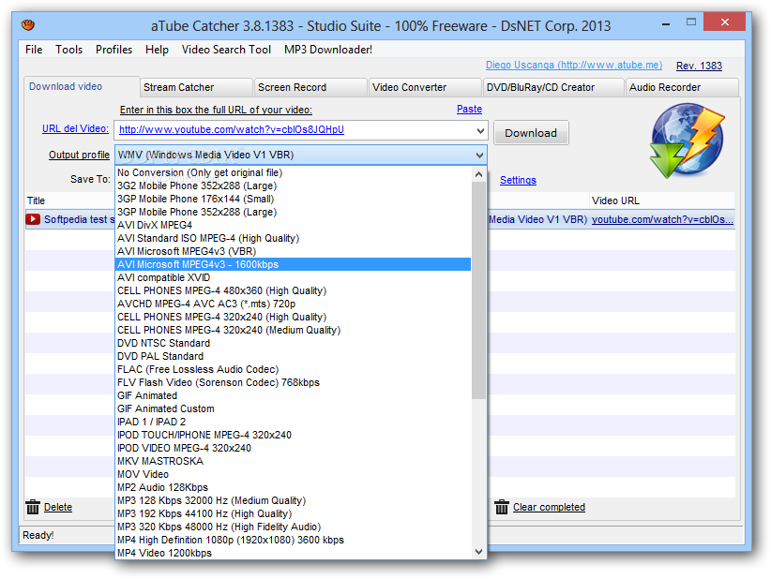Image resolution: width=771 pixels, height=579 pixels.
Task: Select AVI Standard ISO MPEG-4 (High Quality)
Action: pyautogui.click(x=293, y=238)
